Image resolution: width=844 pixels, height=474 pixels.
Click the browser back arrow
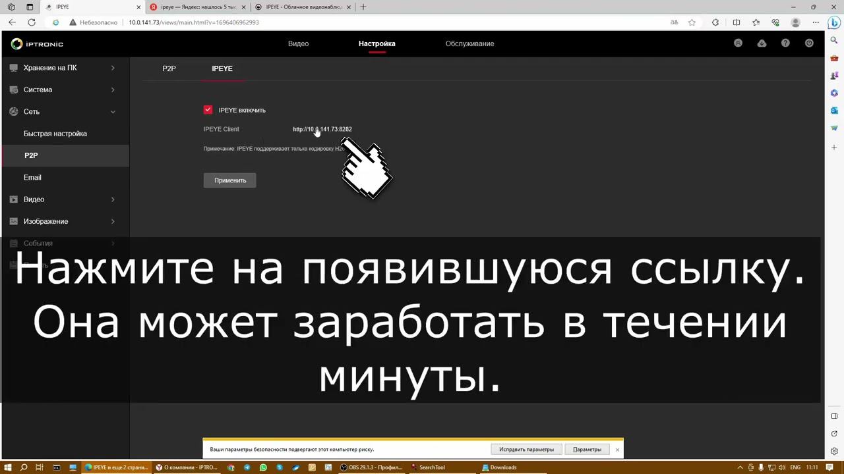click(12, 22)
